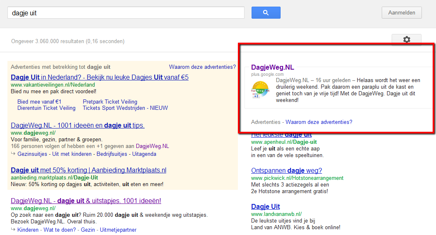The image size is (436, 235).
Task: Open the Gezin sitelink
Action: 88,230
